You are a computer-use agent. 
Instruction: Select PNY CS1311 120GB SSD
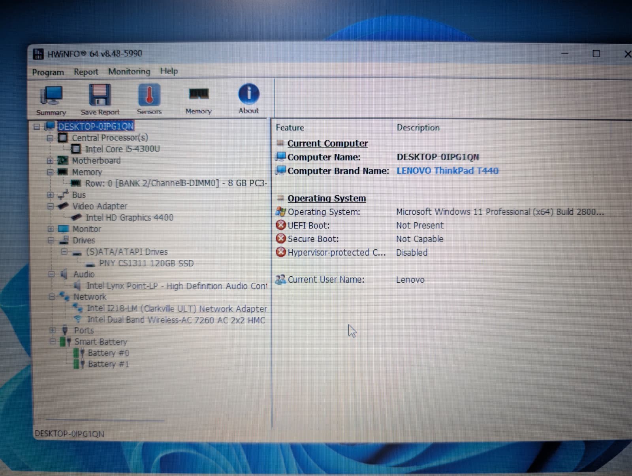(146, 263)
